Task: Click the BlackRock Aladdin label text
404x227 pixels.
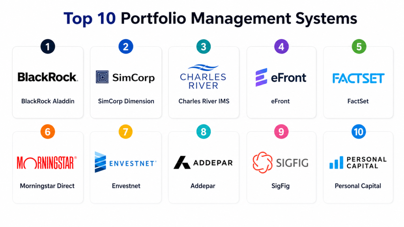Action: (x=48, y=101)
